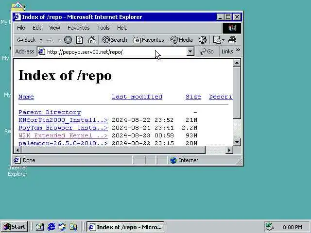Open the Help menu
Viewport: 311px width, 233px height.
[x=122, y=28]
